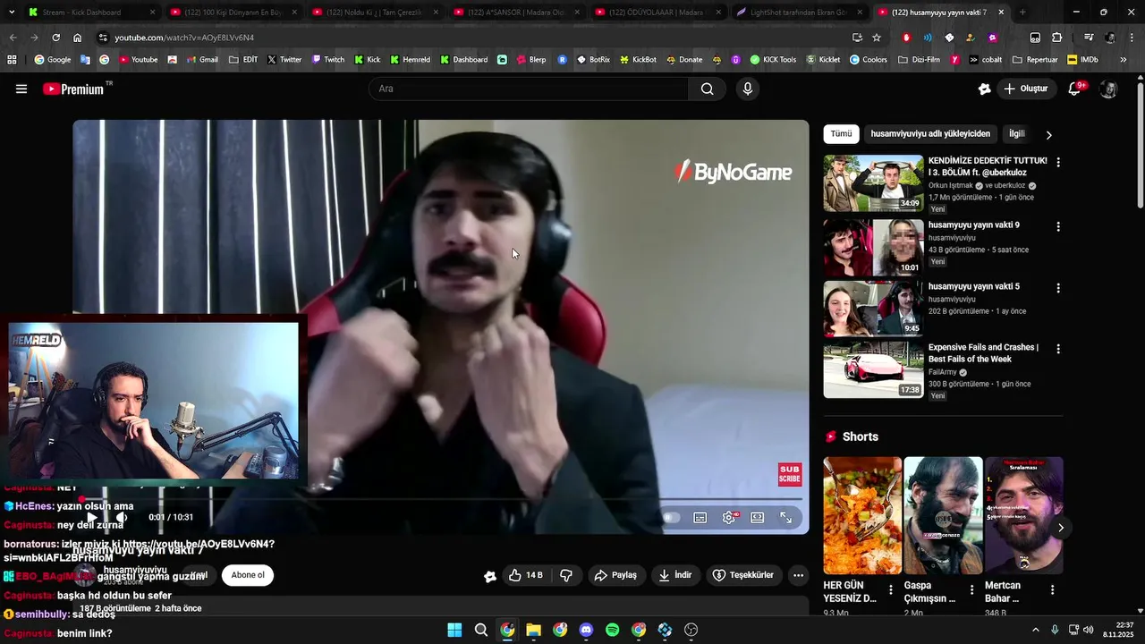Expand the Repertuar bookmark folder
The width and height of the screenshot is (1145, 644).
click(x=1035, y=60)
